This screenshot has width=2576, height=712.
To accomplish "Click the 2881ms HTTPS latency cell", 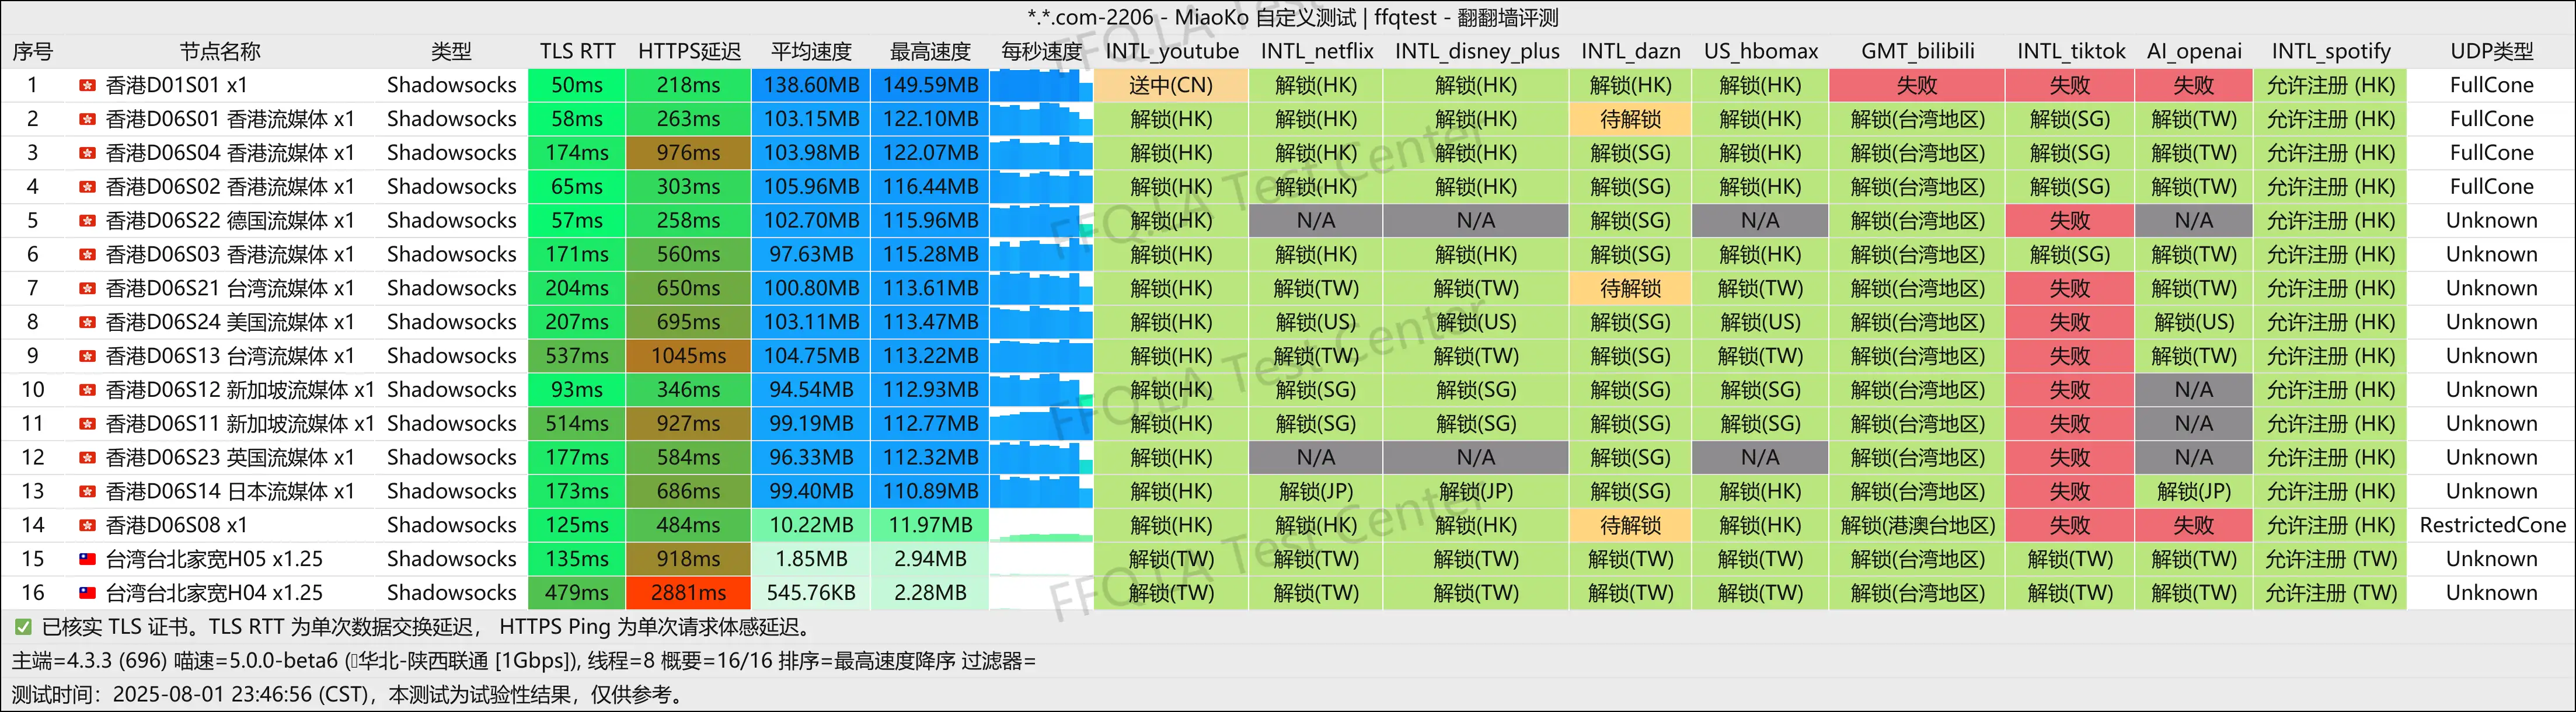I will click(689, 593).
